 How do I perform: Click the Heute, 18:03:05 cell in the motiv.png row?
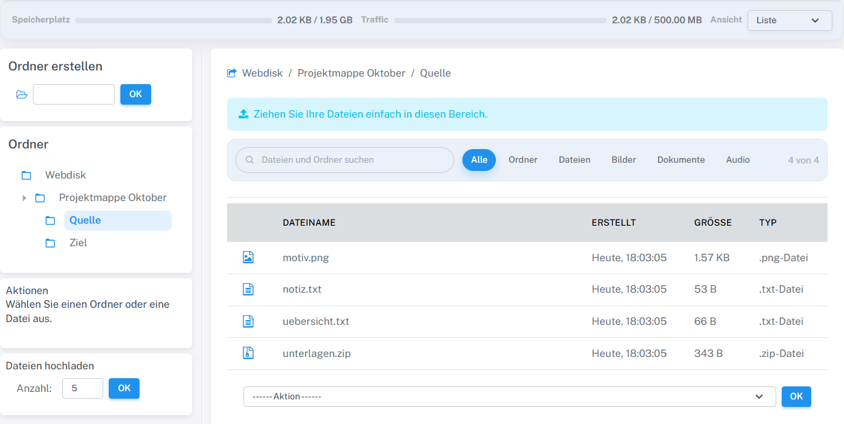pyautogui.click(x=629, y=258)
